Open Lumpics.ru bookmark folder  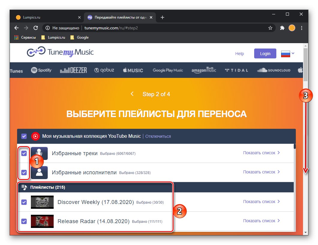point(53,37)
